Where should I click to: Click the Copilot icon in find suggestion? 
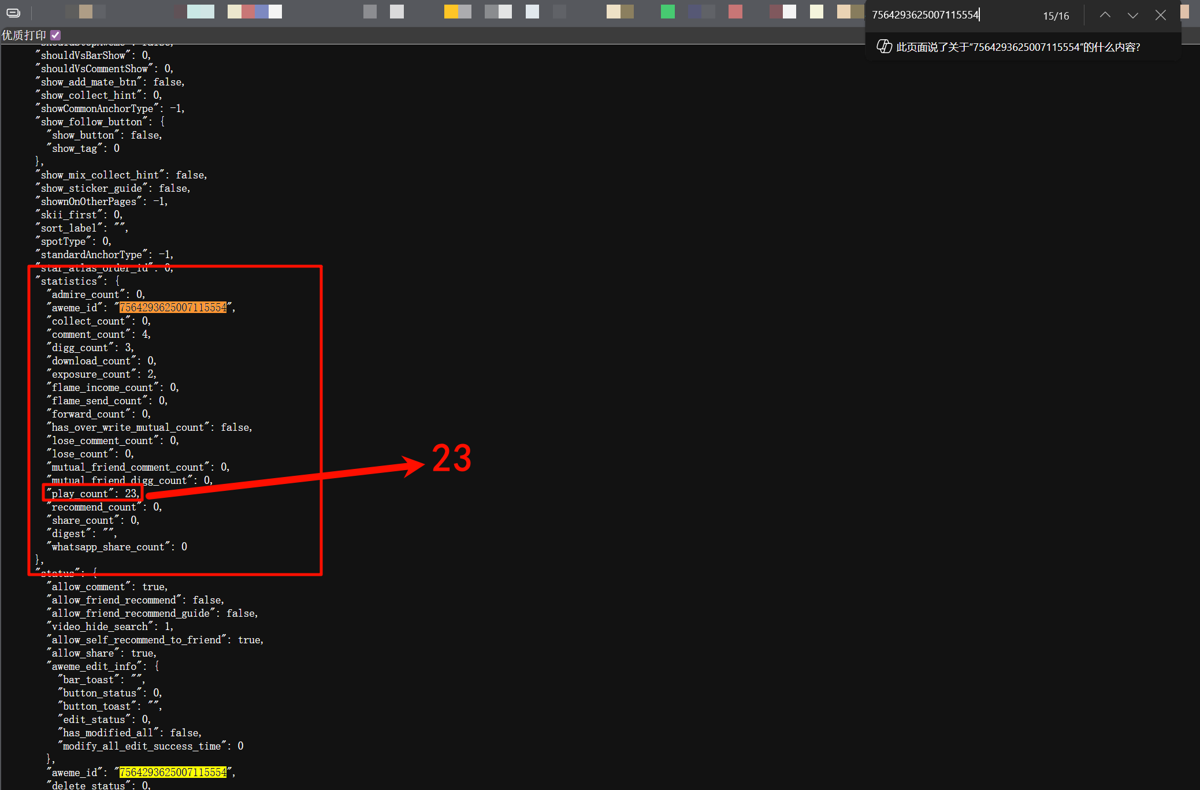884,47
